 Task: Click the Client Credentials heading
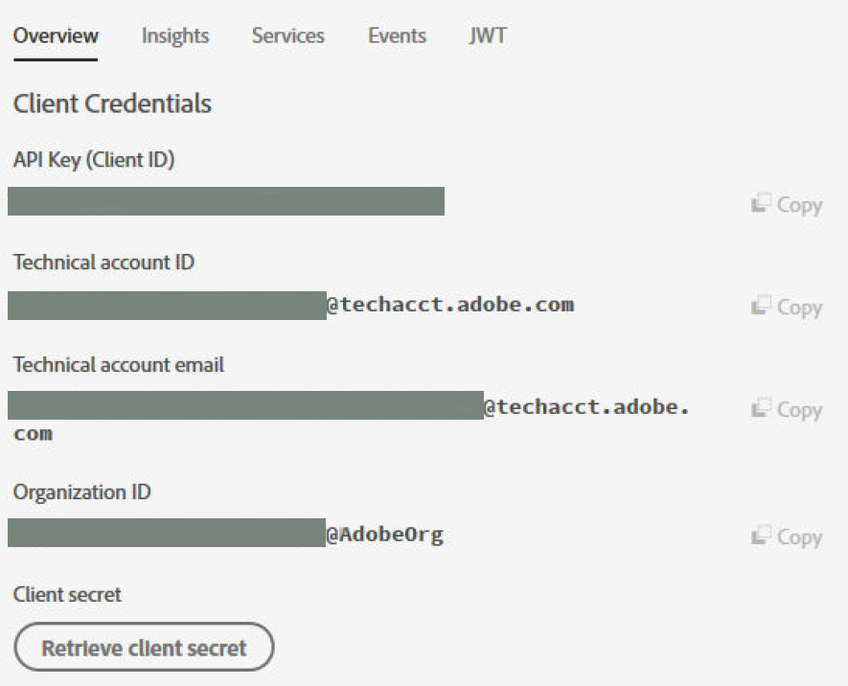pos(112,103)
